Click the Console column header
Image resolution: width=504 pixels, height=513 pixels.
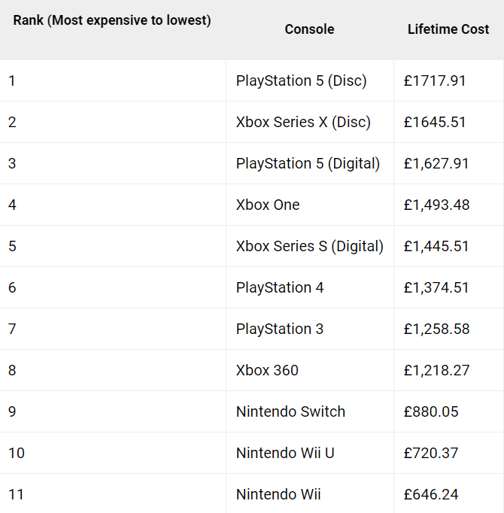[x=309, y=29]
